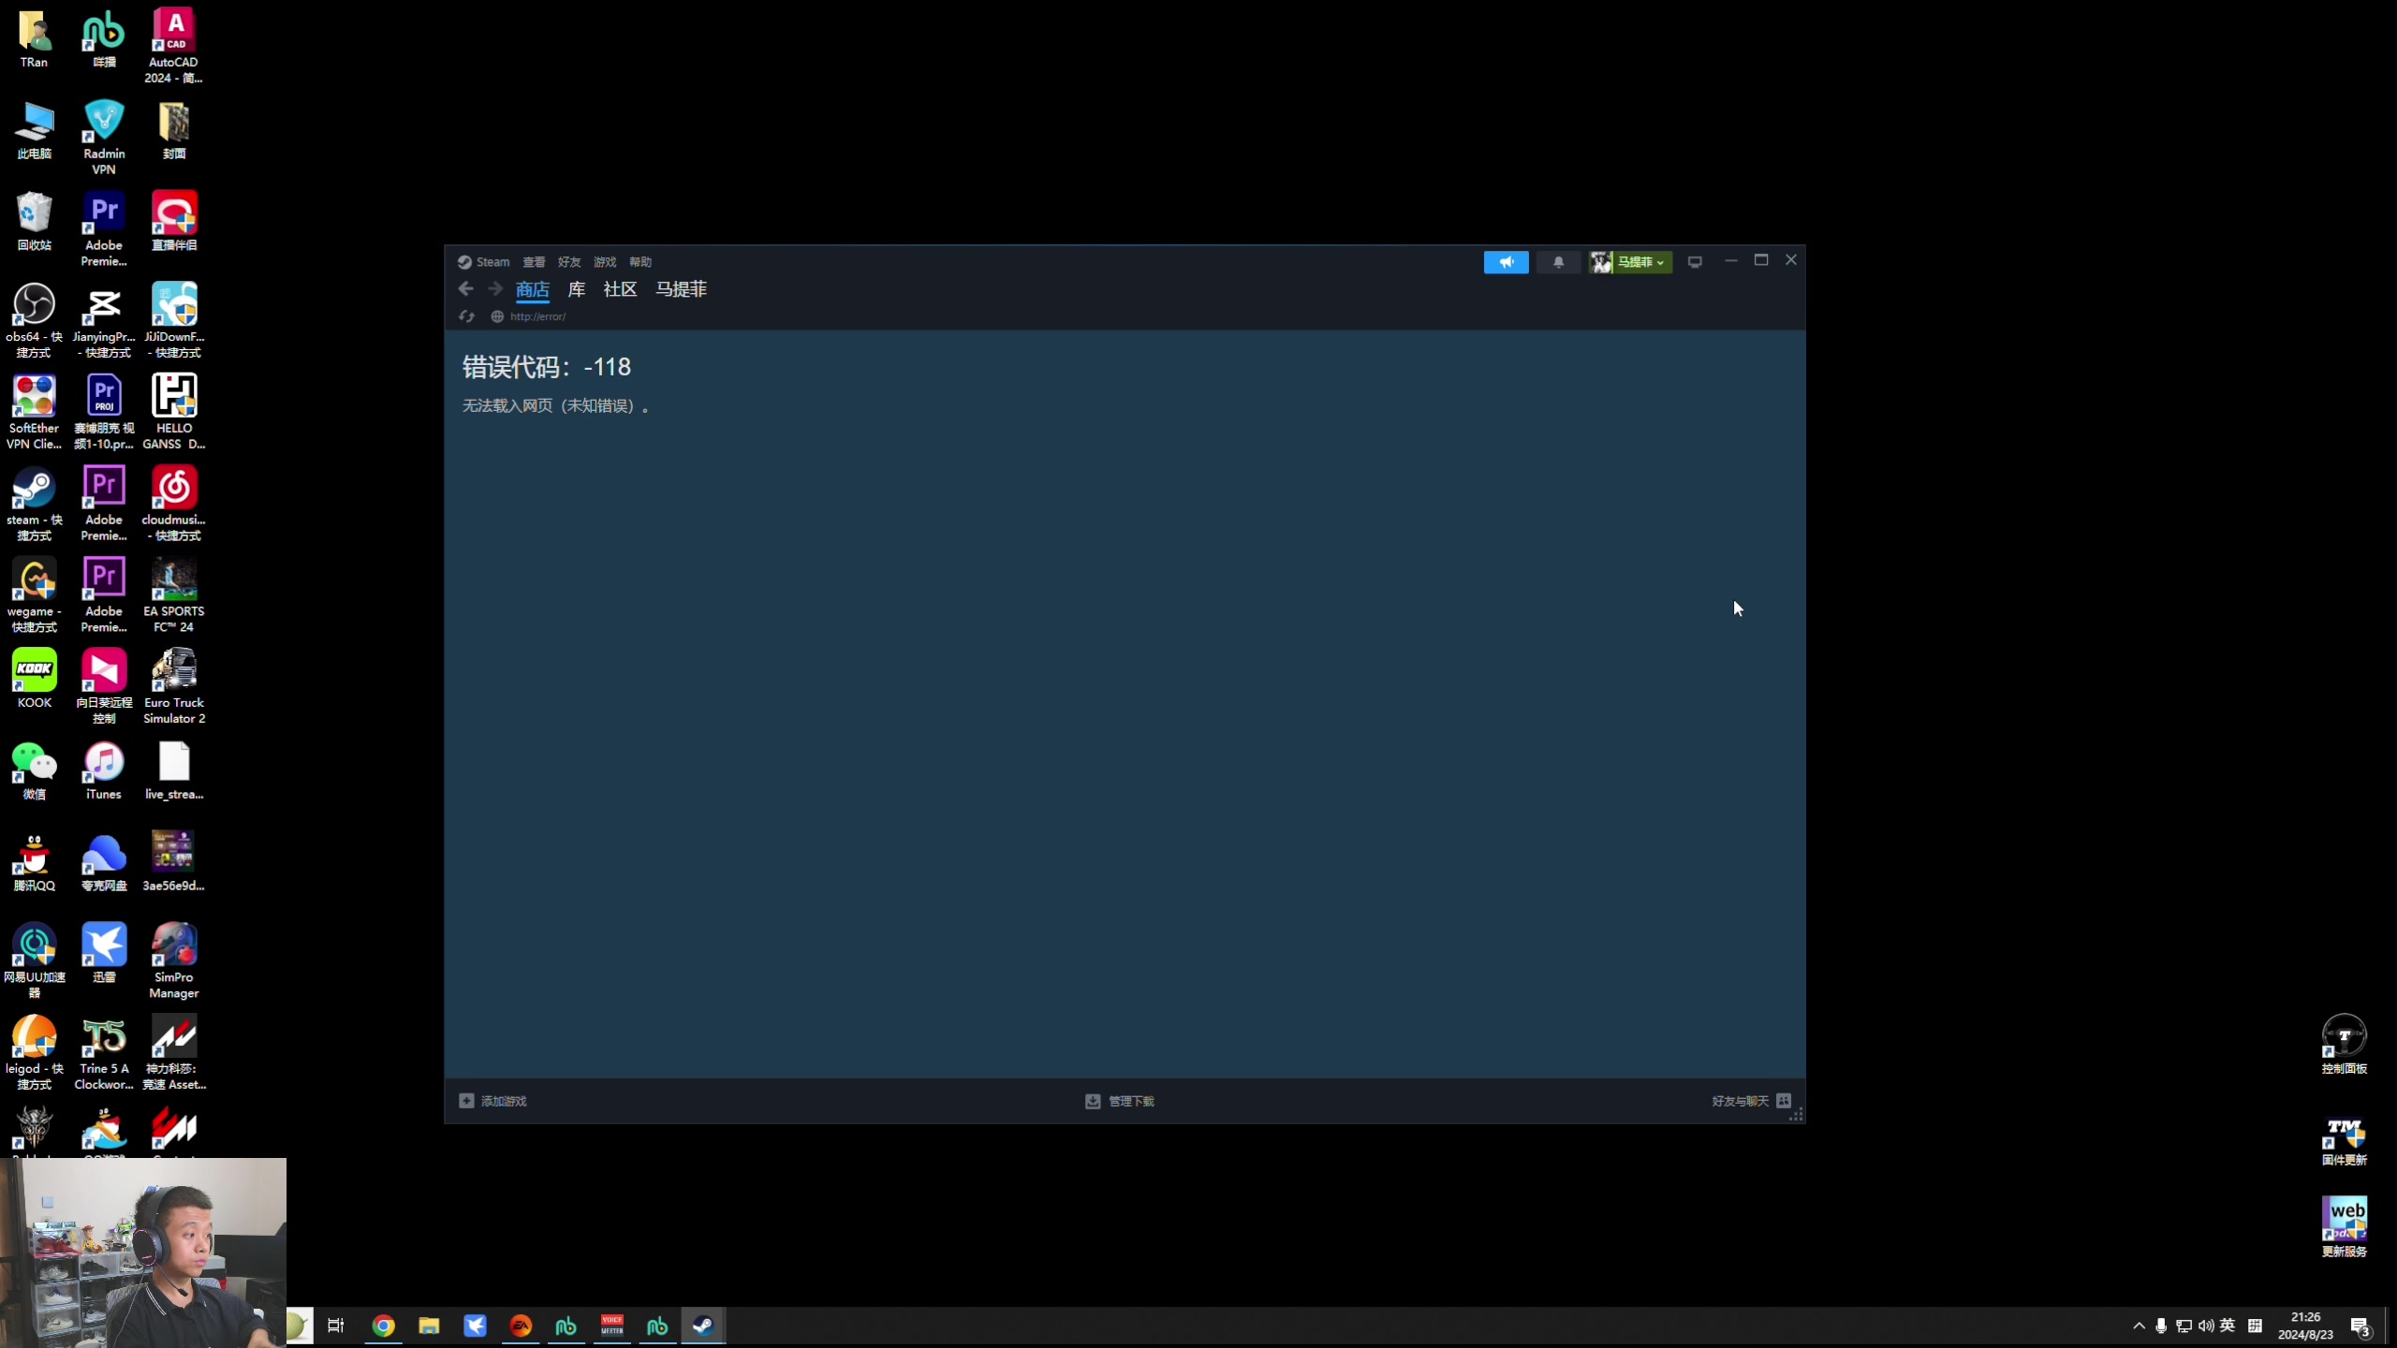
Task: Select the iTunes desktop icon
Action: coord(104,770)
